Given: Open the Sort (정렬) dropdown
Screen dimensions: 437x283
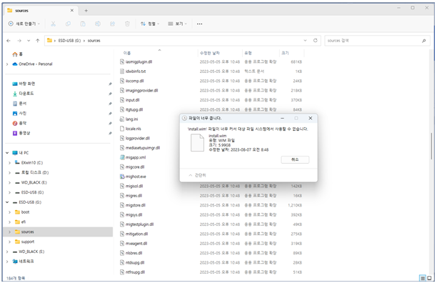Looking at the screenshot, I should tap(150, 24).
